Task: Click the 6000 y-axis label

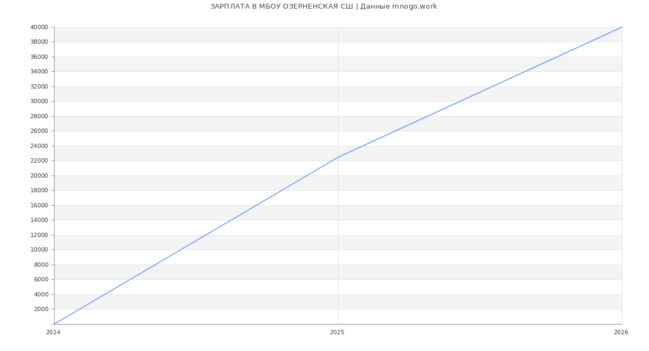Action: pos(41,280)
